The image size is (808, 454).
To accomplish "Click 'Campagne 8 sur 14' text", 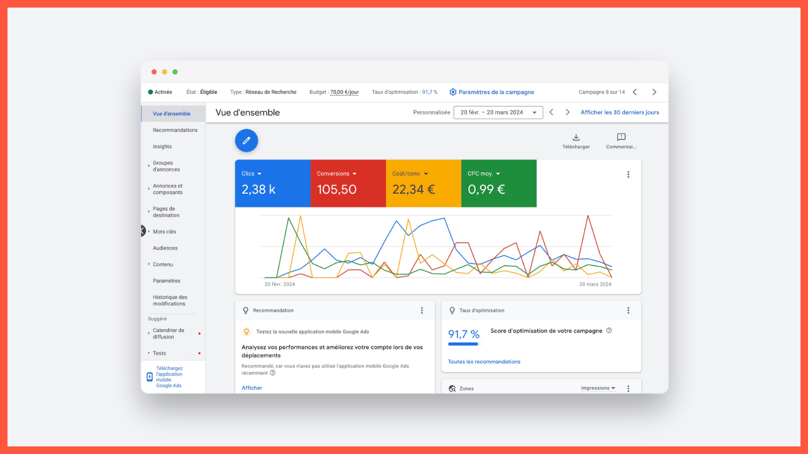I will [x=601, y=92].
